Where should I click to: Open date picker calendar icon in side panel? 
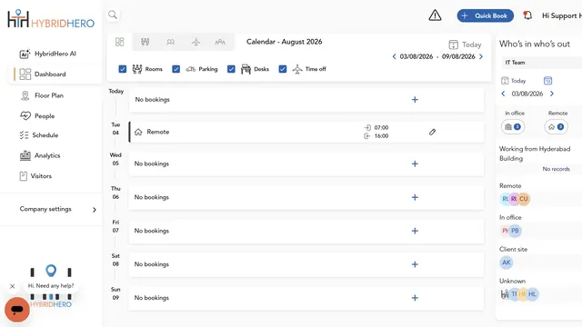[547, 81]
